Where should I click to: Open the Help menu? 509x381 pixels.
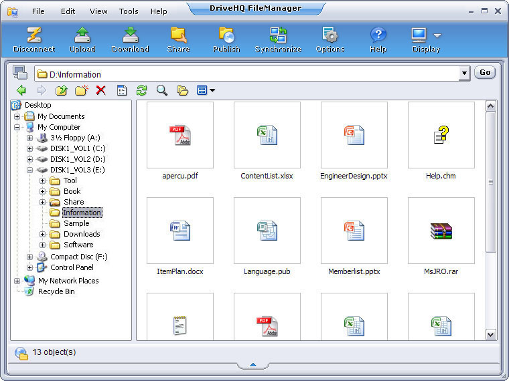tap(159, 11)
